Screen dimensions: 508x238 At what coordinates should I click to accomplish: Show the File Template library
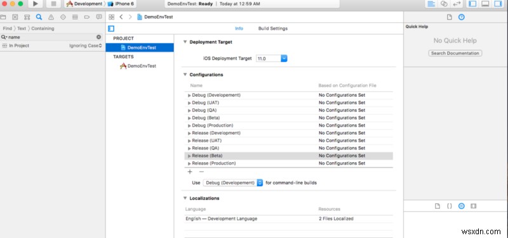(x=437, y=206)
